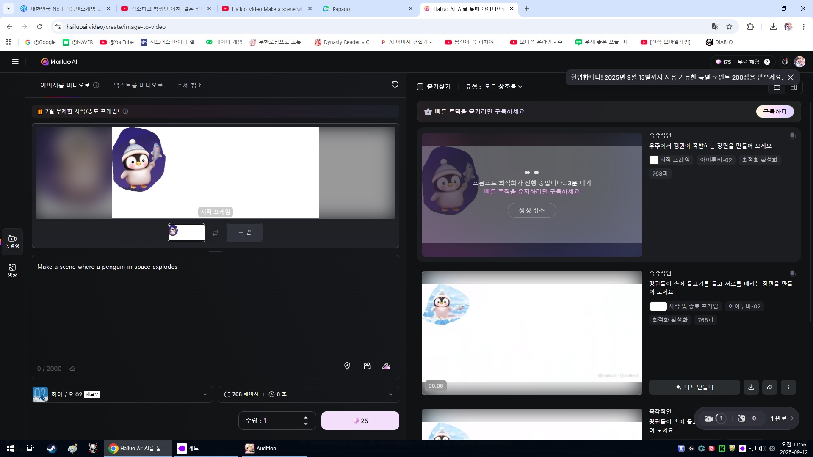Increase quantity with stepper up arrow
This screenshot has height=457, width=813.
(306, 418)
